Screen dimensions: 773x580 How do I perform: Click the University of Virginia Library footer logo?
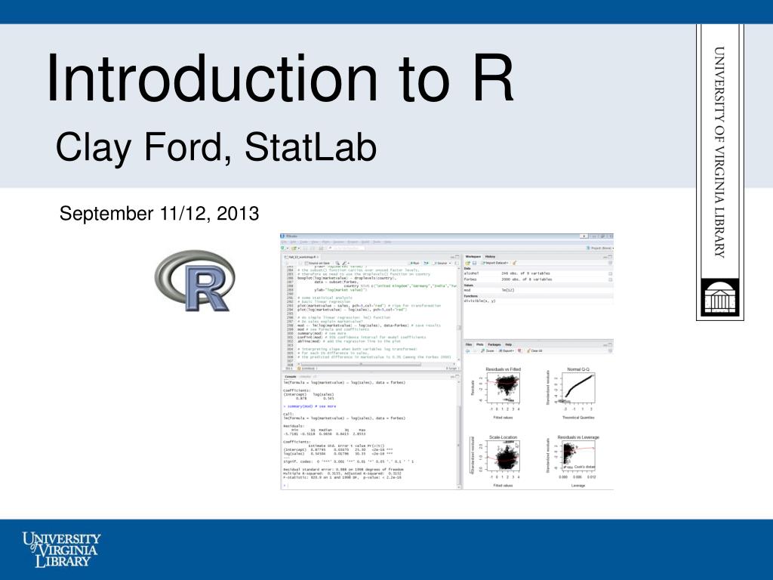pyautogui.click(x=61, y=550)
